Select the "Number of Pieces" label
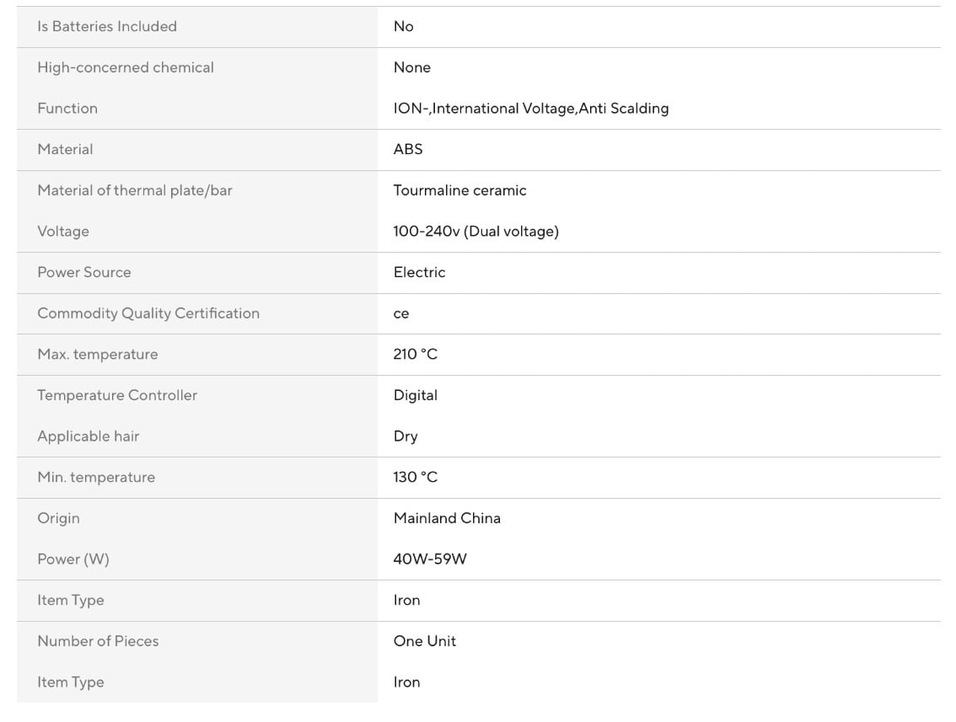Image resolution: width=956 pixels, height=722 pixels. 98,641
